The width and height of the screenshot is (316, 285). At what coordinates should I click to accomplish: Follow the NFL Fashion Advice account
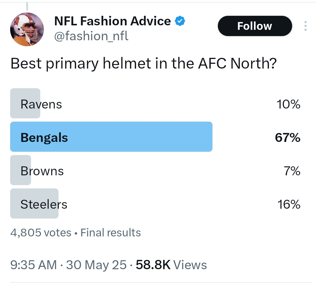[255, 26]
